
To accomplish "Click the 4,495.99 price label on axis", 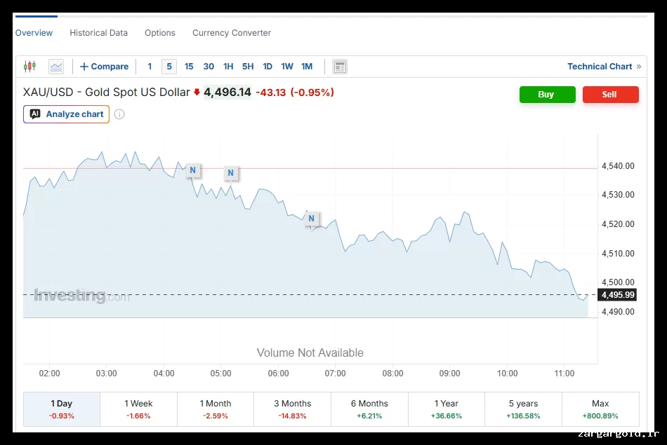I will (617, 295).
